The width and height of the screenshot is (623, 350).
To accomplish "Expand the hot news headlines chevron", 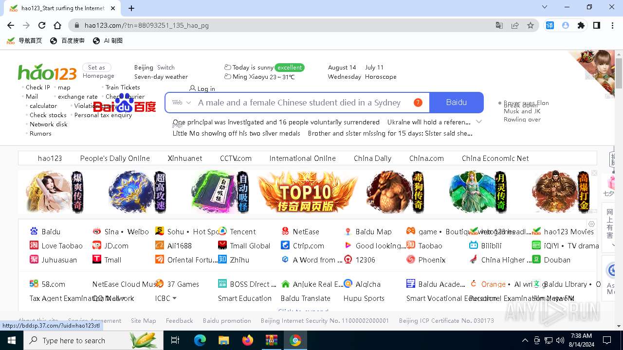I will 479,122.
